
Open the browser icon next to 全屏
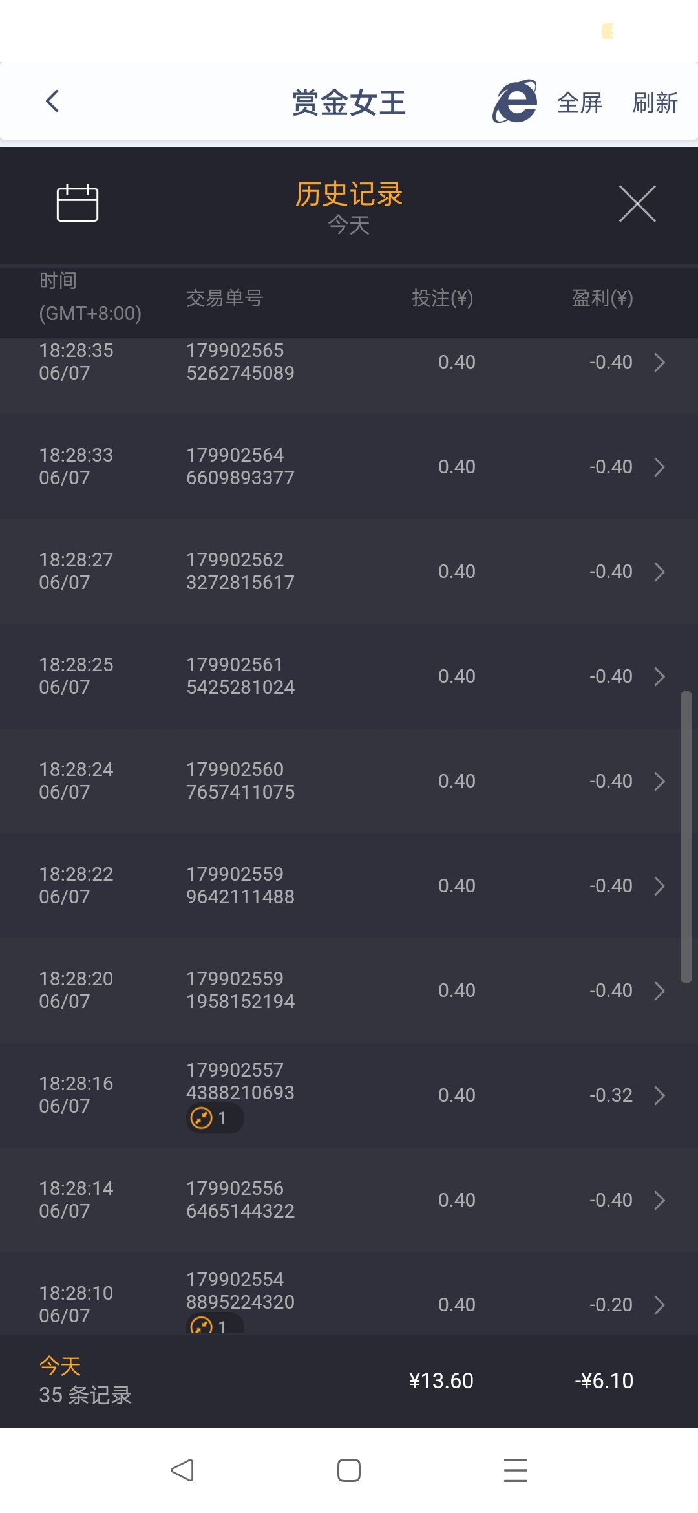pyautogui.click(x=515, y=102)
